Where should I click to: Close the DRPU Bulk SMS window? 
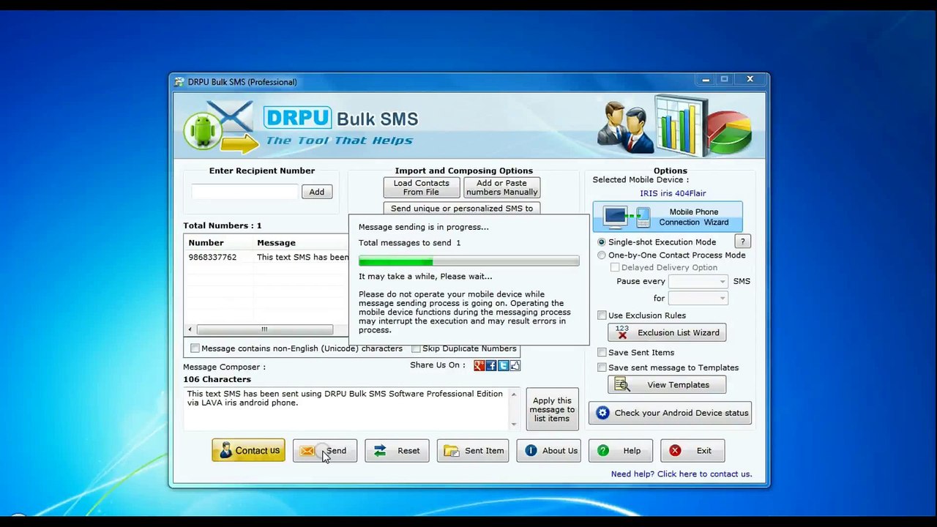tap(750, 79)
